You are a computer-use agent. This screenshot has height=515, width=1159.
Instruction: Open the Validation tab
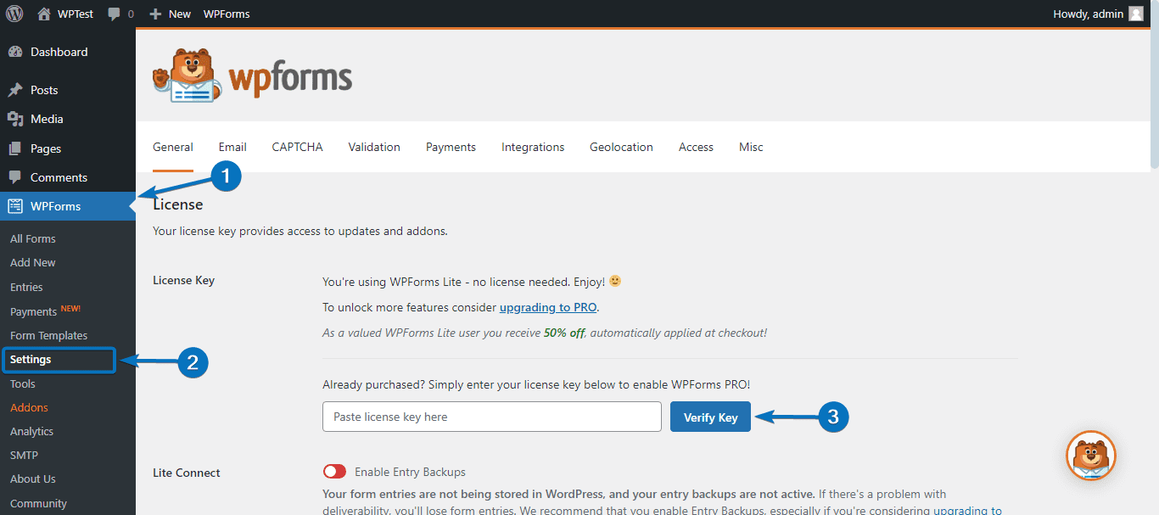point(374,147)
